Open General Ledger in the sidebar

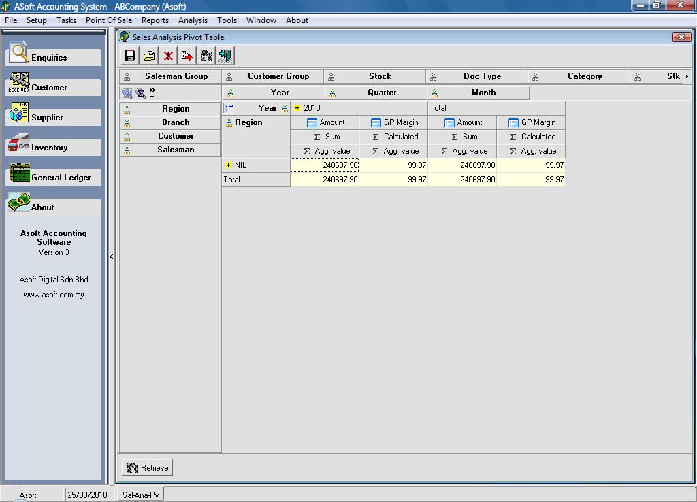[x=54, y=177]
